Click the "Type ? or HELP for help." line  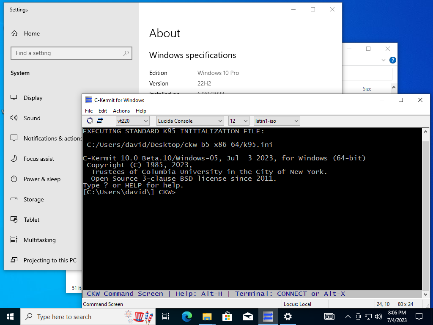133,185
